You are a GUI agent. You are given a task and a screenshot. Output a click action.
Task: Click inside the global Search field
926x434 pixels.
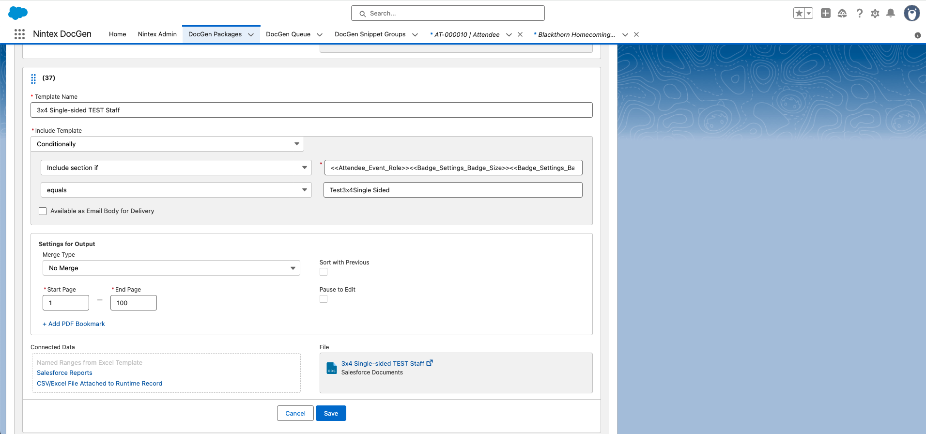[448, 13]
